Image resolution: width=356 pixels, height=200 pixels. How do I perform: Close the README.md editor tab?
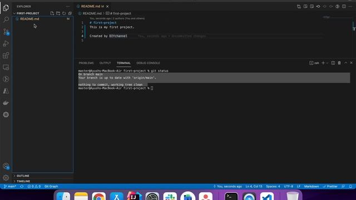pos(107,6)
